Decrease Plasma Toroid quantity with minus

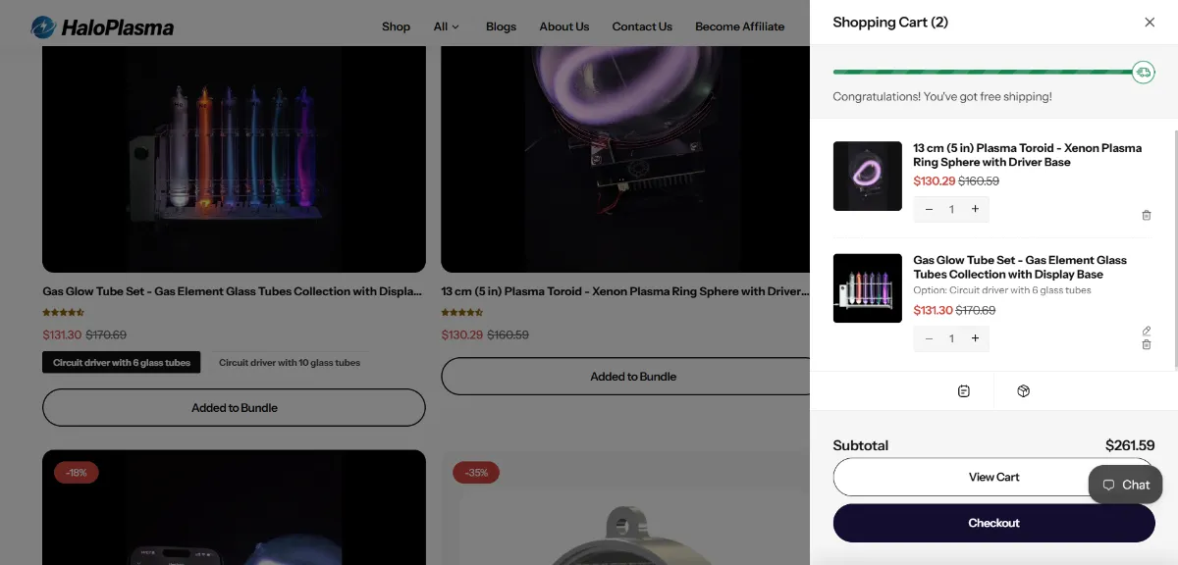(x=929, y=209)
